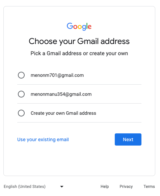Image resolution: width=160 pixels, height=196 pixels.
Task: Click the green letter l in the logo
Action: pos(87,26)
